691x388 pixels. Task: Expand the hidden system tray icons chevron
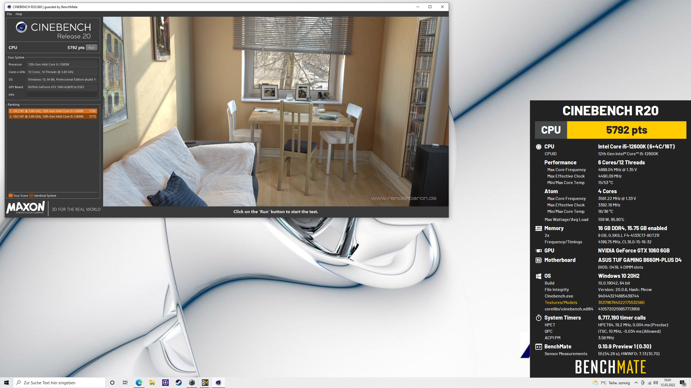[x=636, y=383]
